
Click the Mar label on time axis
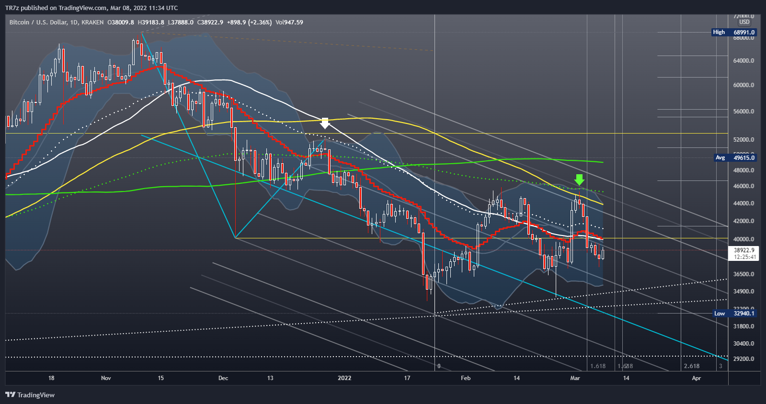point(575,378)
